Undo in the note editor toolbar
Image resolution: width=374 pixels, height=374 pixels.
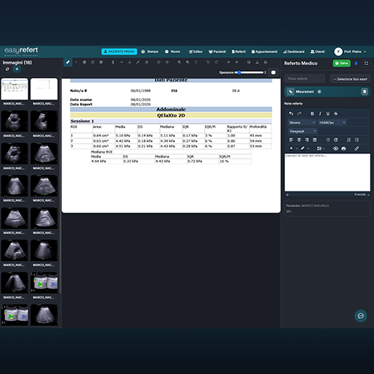291,114
